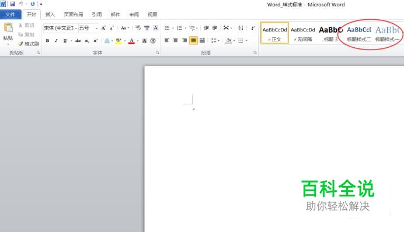Align text to the right
This screenshot has width=404, height=232.
[184, 40]
